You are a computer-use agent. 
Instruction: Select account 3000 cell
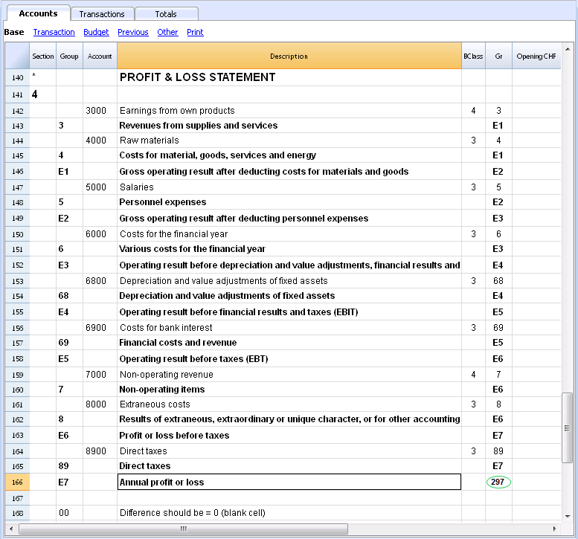[x=100, y=111]
